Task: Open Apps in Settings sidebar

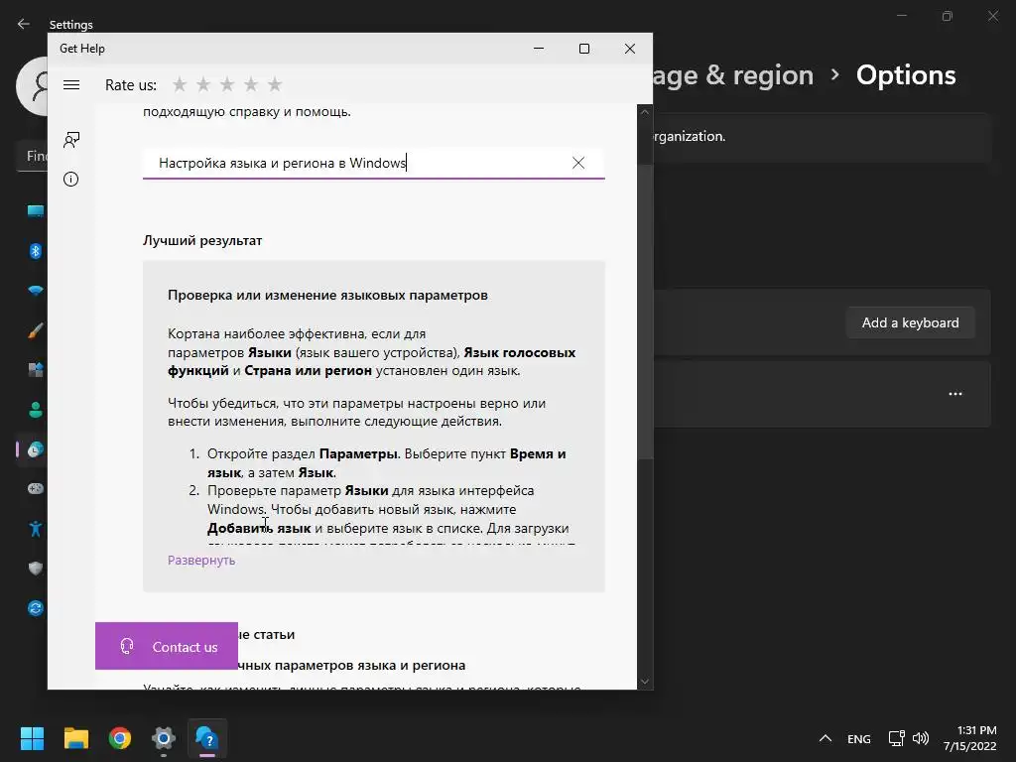Action: [x=36, y=370]
